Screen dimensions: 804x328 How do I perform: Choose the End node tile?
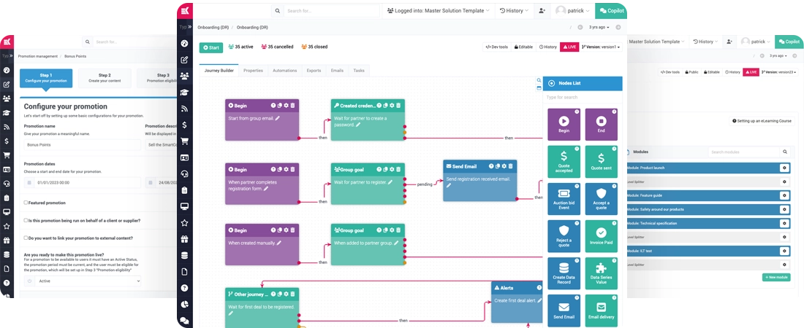tap(601, 124)
